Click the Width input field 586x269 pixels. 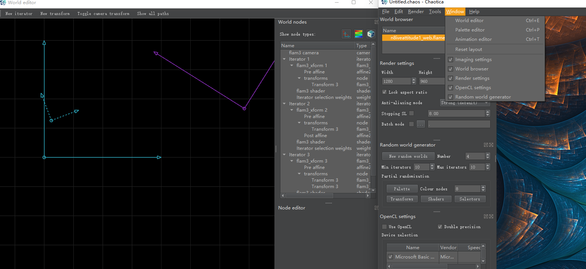pyautogui.click(x=396, y=81)
